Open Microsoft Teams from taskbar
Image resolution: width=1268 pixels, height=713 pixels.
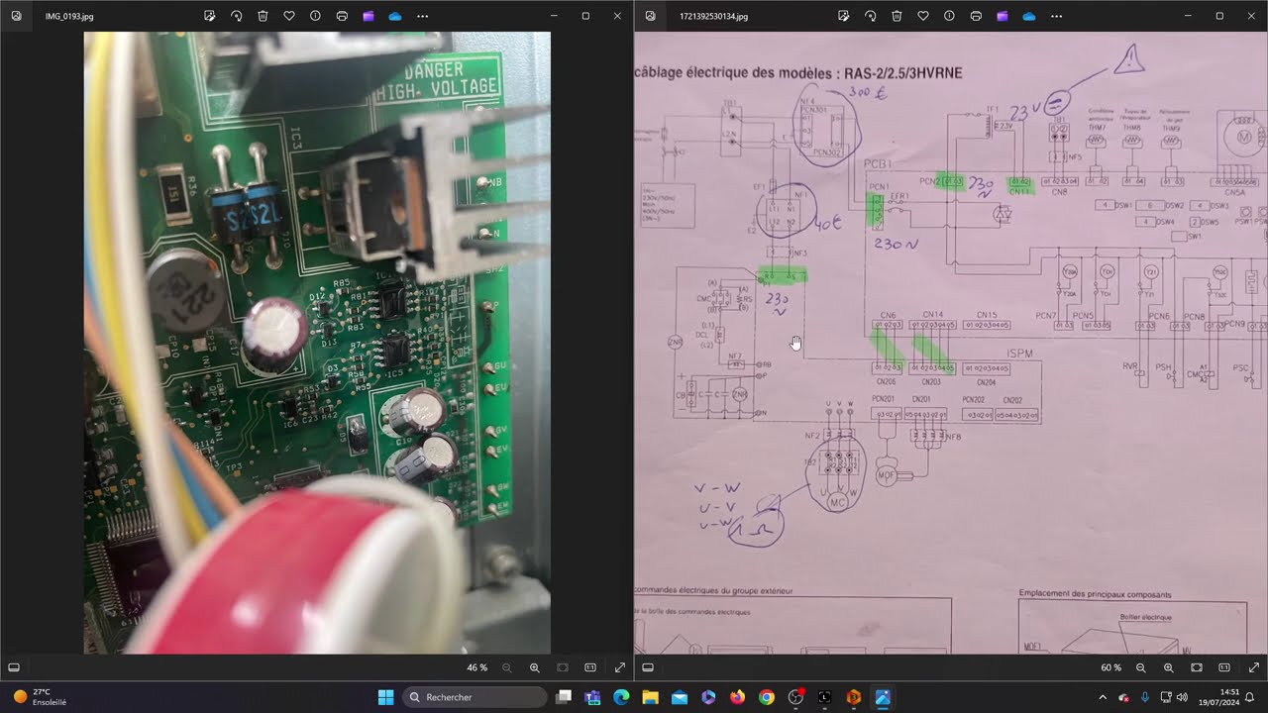pos(592,697)
